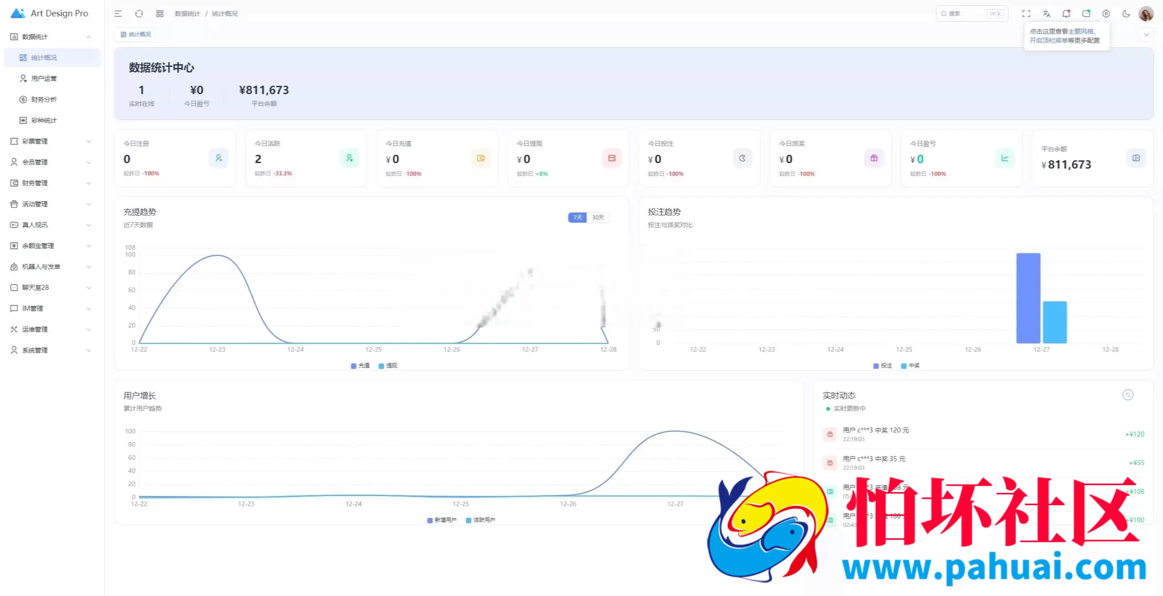Click the 彩票管理 ticket icon

coord(14,141)
